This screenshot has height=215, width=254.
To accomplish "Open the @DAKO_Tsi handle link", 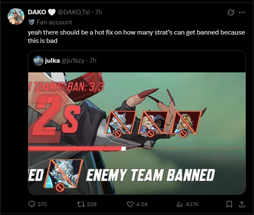I will (x=74, y=12).
